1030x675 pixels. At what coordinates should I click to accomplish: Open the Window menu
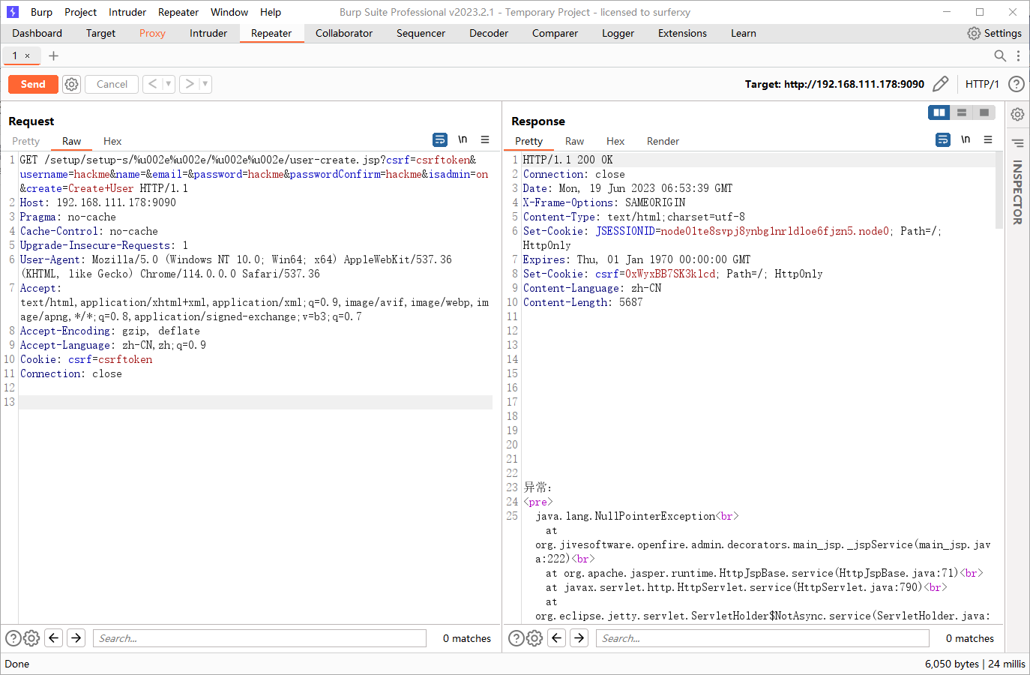point(229,12)
